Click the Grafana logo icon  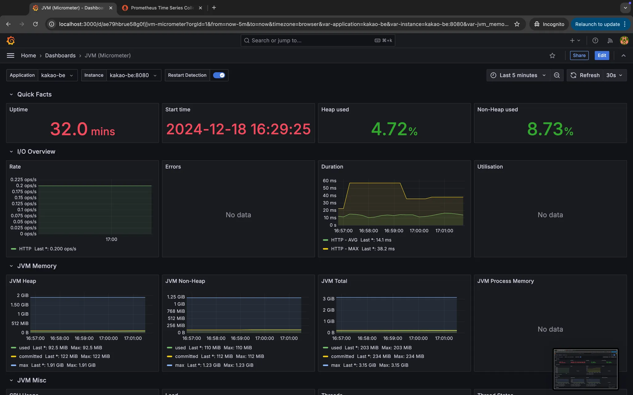[x=11, y=40]
